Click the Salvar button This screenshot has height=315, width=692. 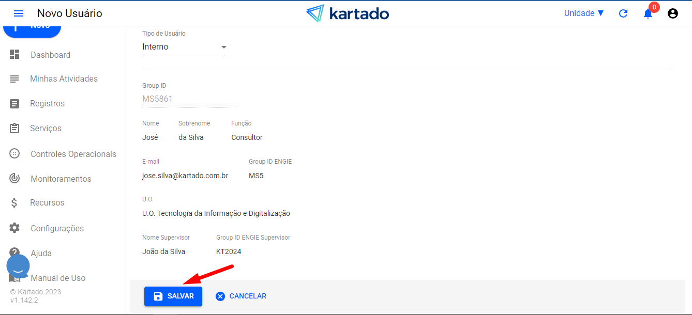pos(173,296)
